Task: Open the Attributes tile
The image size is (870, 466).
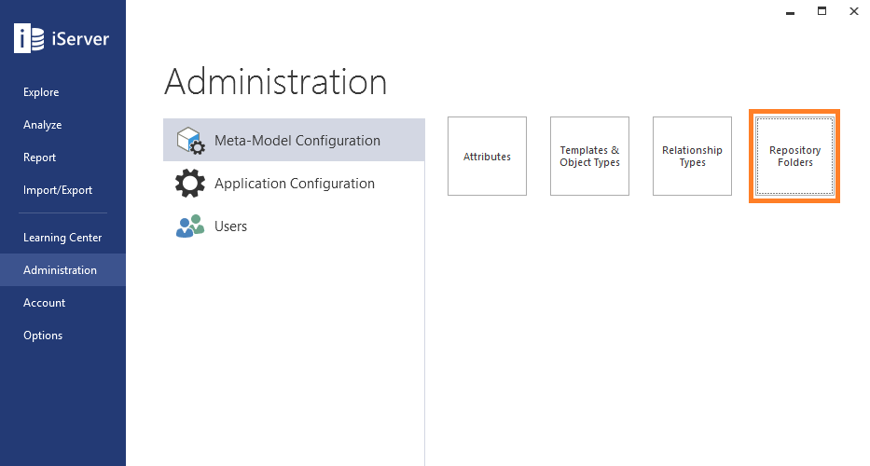Action: tap(487, 156)
